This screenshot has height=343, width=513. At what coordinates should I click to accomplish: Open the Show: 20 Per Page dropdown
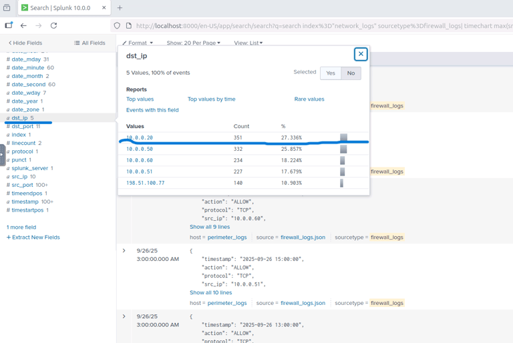pos(193,43)
